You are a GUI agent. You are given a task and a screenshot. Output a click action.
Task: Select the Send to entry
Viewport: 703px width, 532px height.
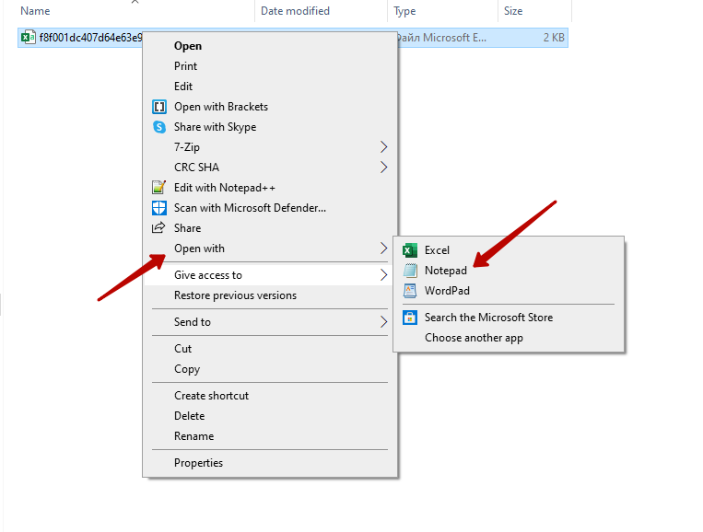pyautogui.click(x=270, y=321)
